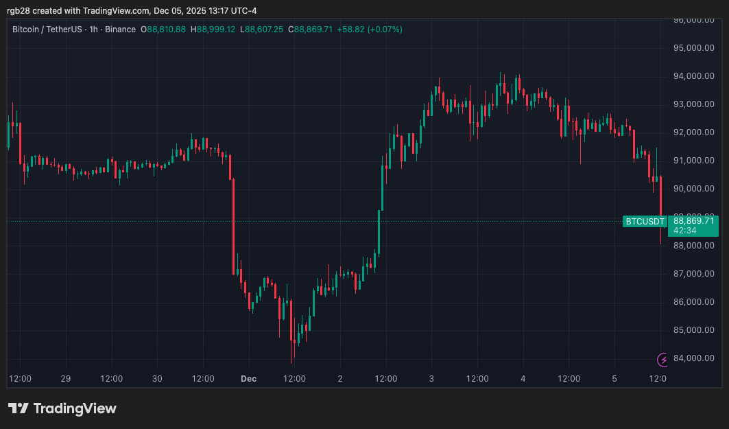Click the 94,000.00 level on the price scale
729x429 pixels.
(693, 76)
